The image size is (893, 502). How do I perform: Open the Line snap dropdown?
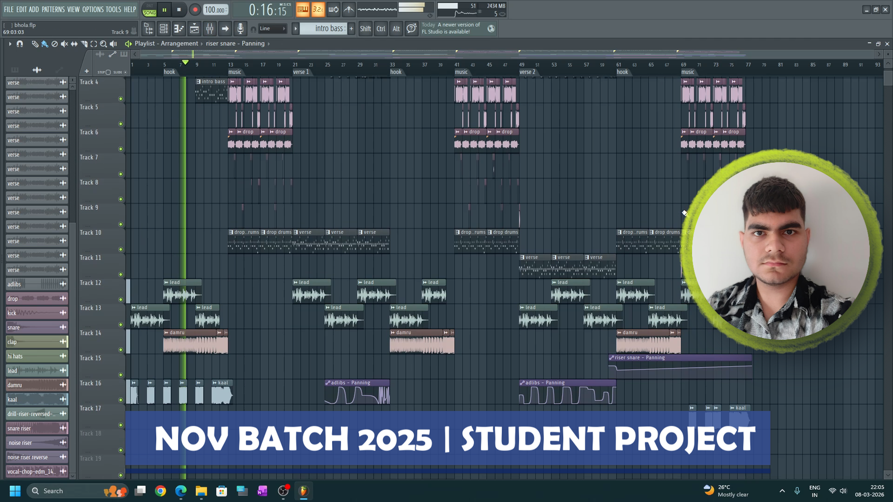click(x=272, y=28)
